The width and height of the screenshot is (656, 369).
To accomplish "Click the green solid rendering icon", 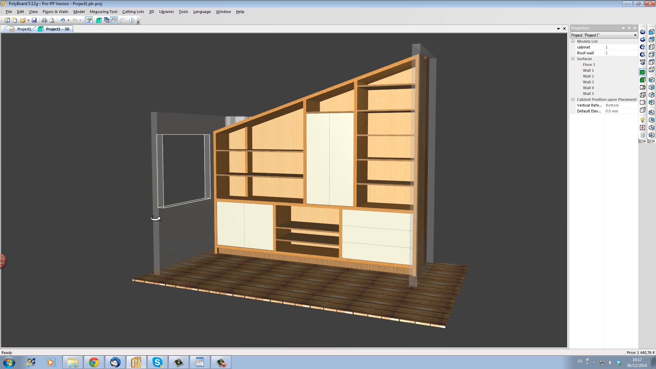I will [643, 72].
